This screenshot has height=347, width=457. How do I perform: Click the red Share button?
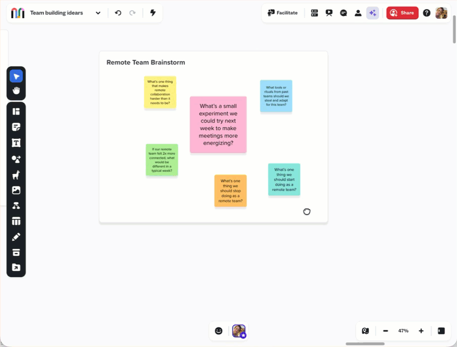[x=402, y=13]
